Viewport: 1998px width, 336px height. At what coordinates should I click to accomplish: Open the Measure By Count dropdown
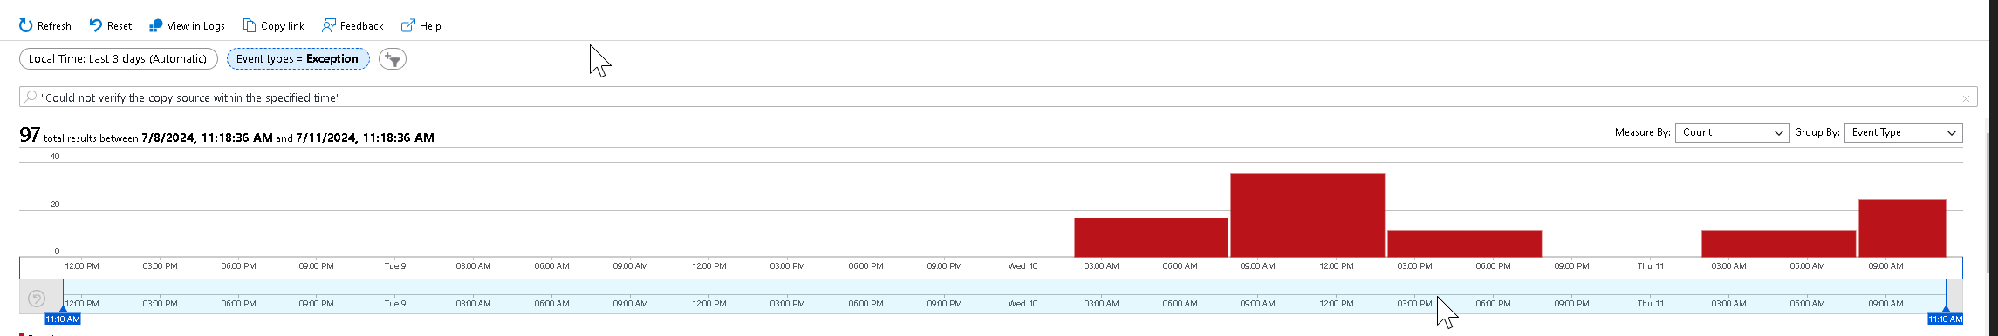(1732, 132)
